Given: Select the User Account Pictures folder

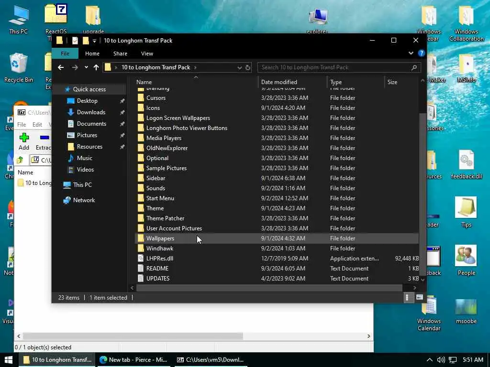Looking at the screenshot, I should [x=174, y=228].
